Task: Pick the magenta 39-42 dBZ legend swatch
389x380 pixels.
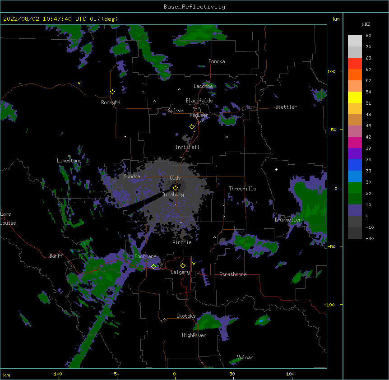Action: (x=355, y=143)
